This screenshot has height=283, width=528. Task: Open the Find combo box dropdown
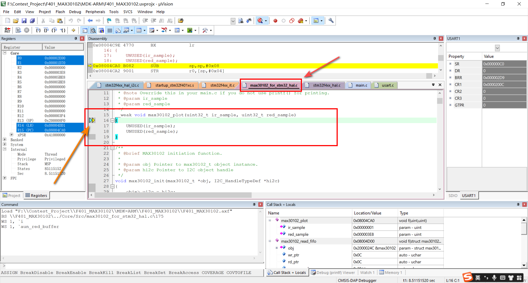pyautogui.click(x=233, y=21)
